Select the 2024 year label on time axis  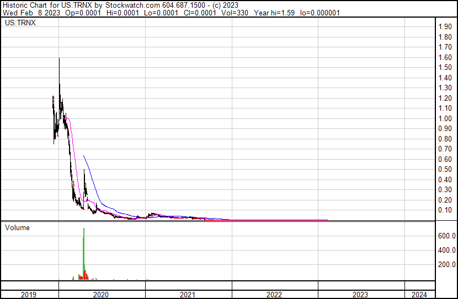click(419, 295)
